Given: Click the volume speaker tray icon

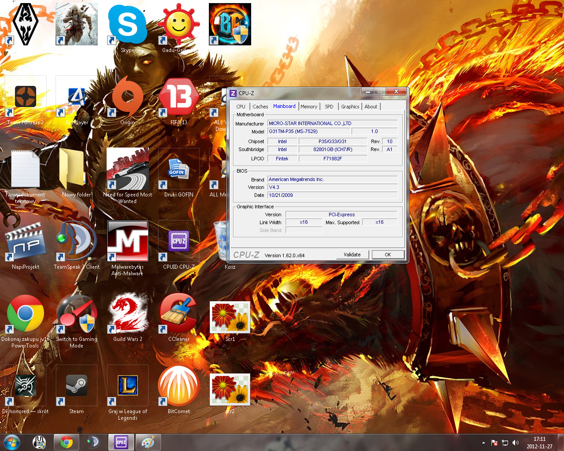Looking at the screenshot, I should tap(516, 443).
